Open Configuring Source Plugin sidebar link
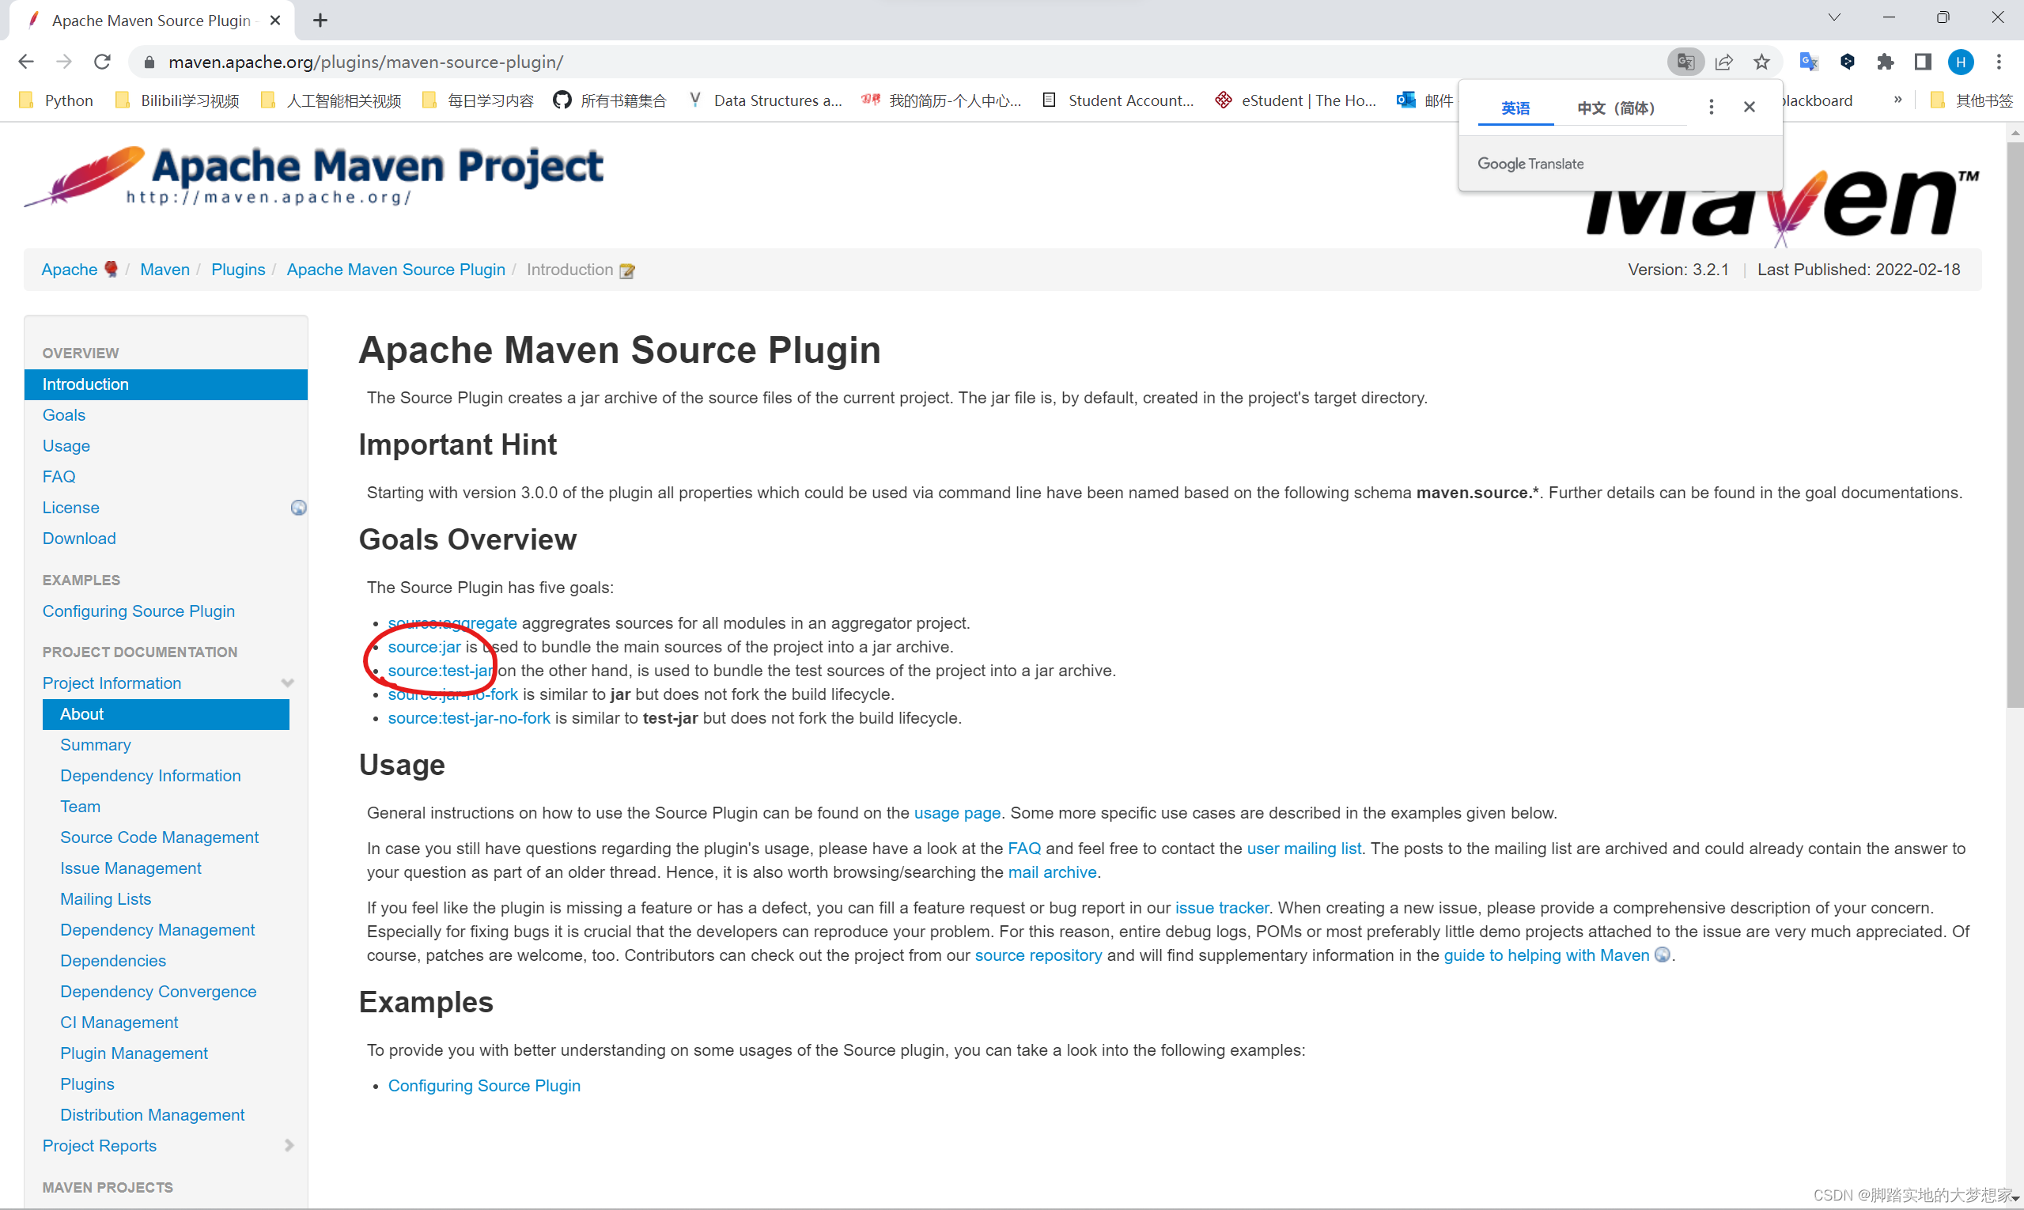The height and width of the screenshot is (1210, 2024). pos(138,611)
